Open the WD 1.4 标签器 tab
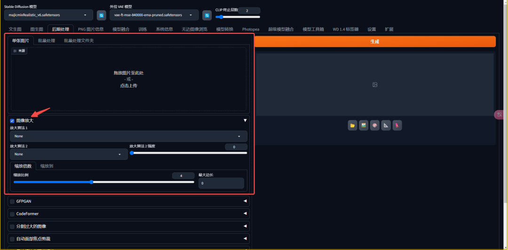The width and height of the screenshot is (508, 250). (x=346, y=29)
